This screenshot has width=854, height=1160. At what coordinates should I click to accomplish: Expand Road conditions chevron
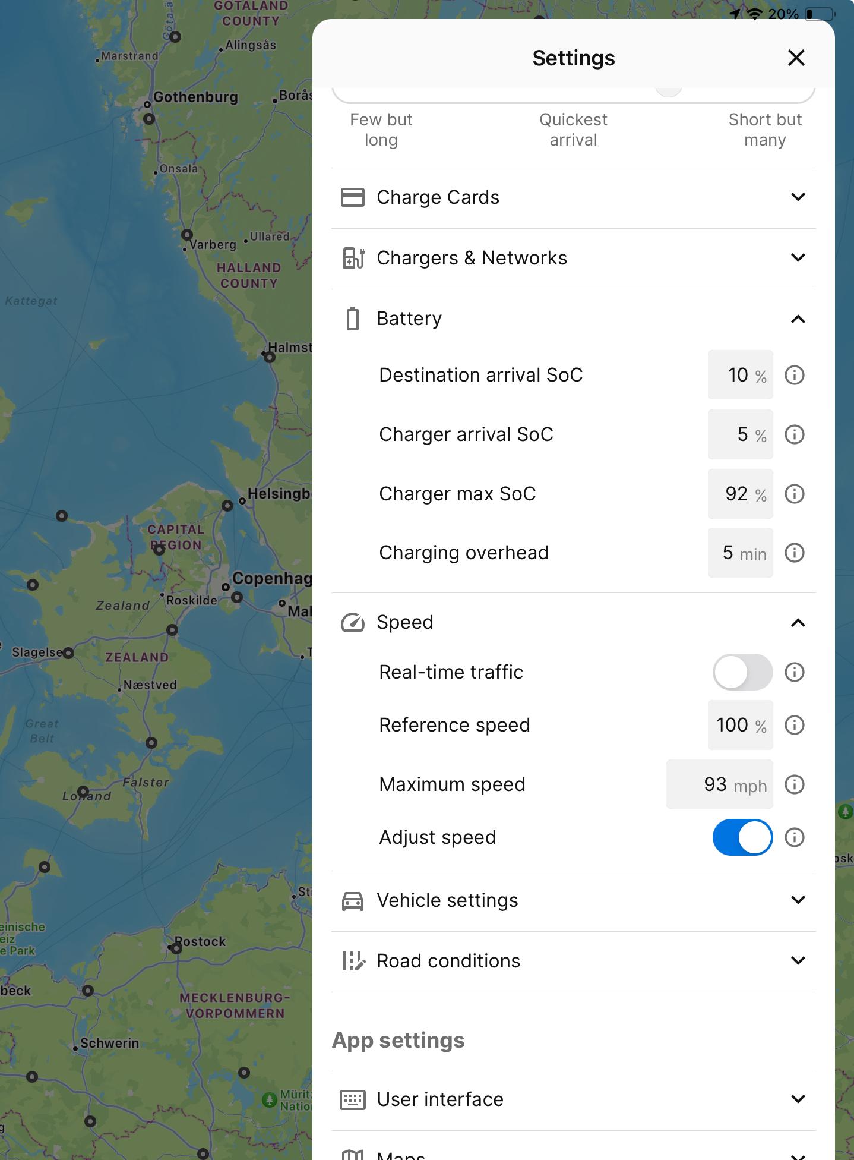798,960
